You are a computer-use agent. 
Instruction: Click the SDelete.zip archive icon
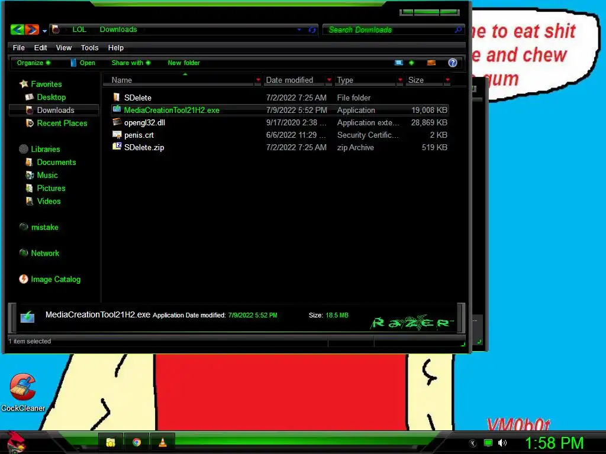(117, 147)
